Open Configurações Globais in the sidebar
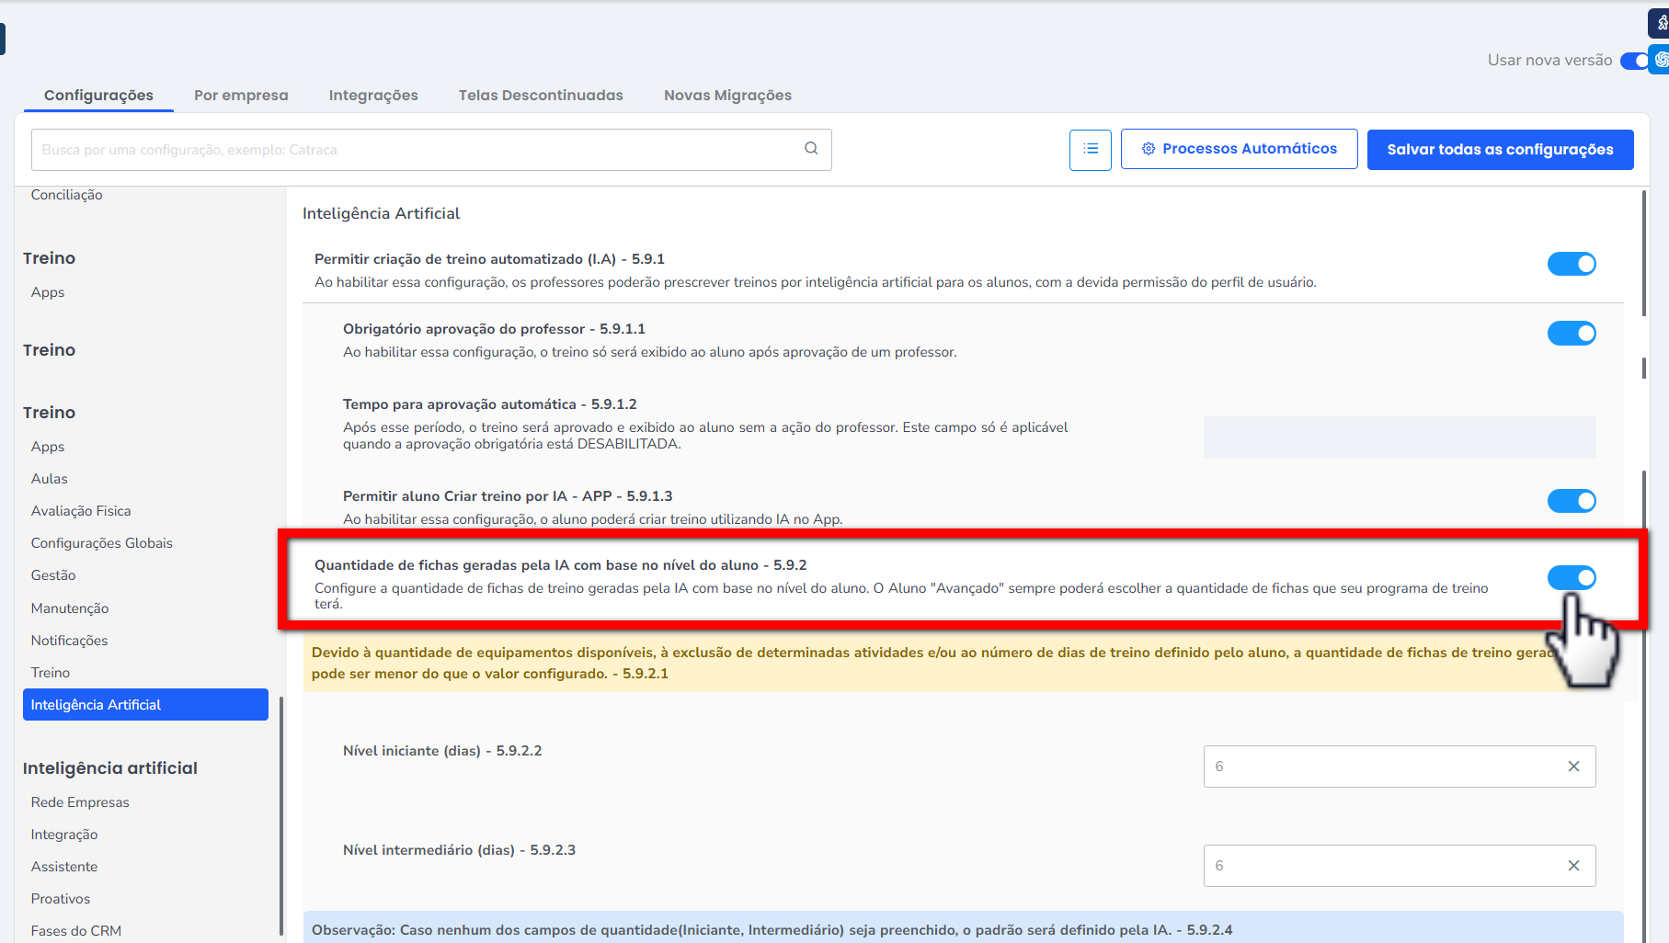 102,543
